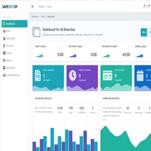Open the mail envelope icon
This screenshot has width=151, height=151.
[x=148, y=7]
